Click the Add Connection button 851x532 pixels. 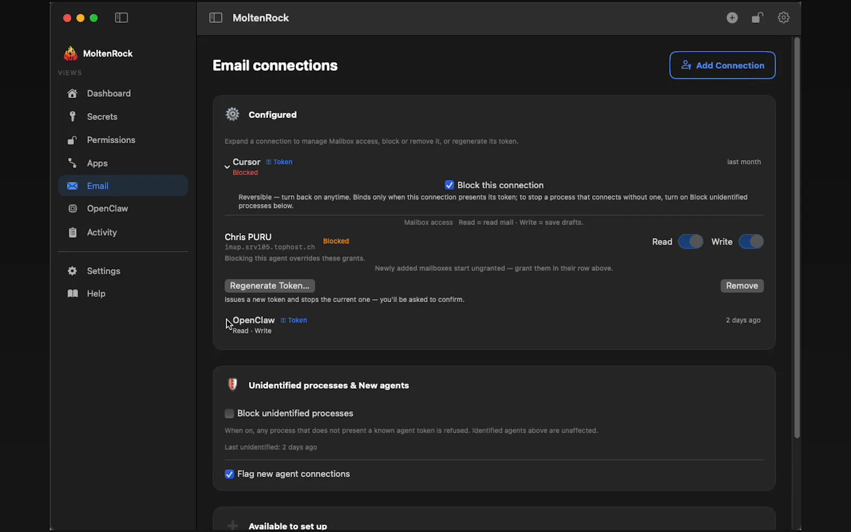pos(722,65)
